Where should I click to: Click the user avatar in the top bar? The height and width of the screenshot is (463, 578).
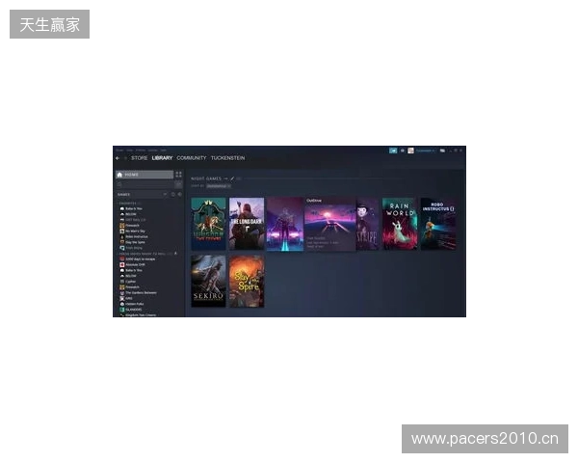411,150
